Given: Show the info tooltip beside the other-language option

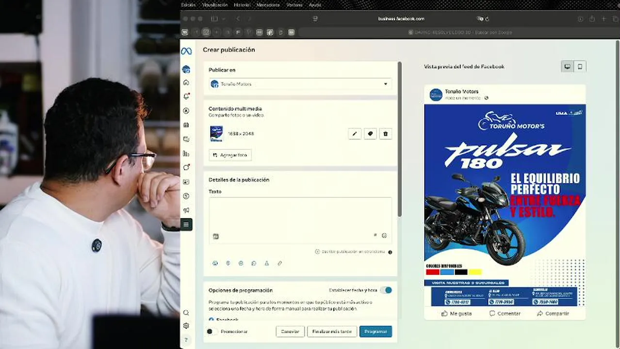Looking at the screenshot, I should 390,252.
